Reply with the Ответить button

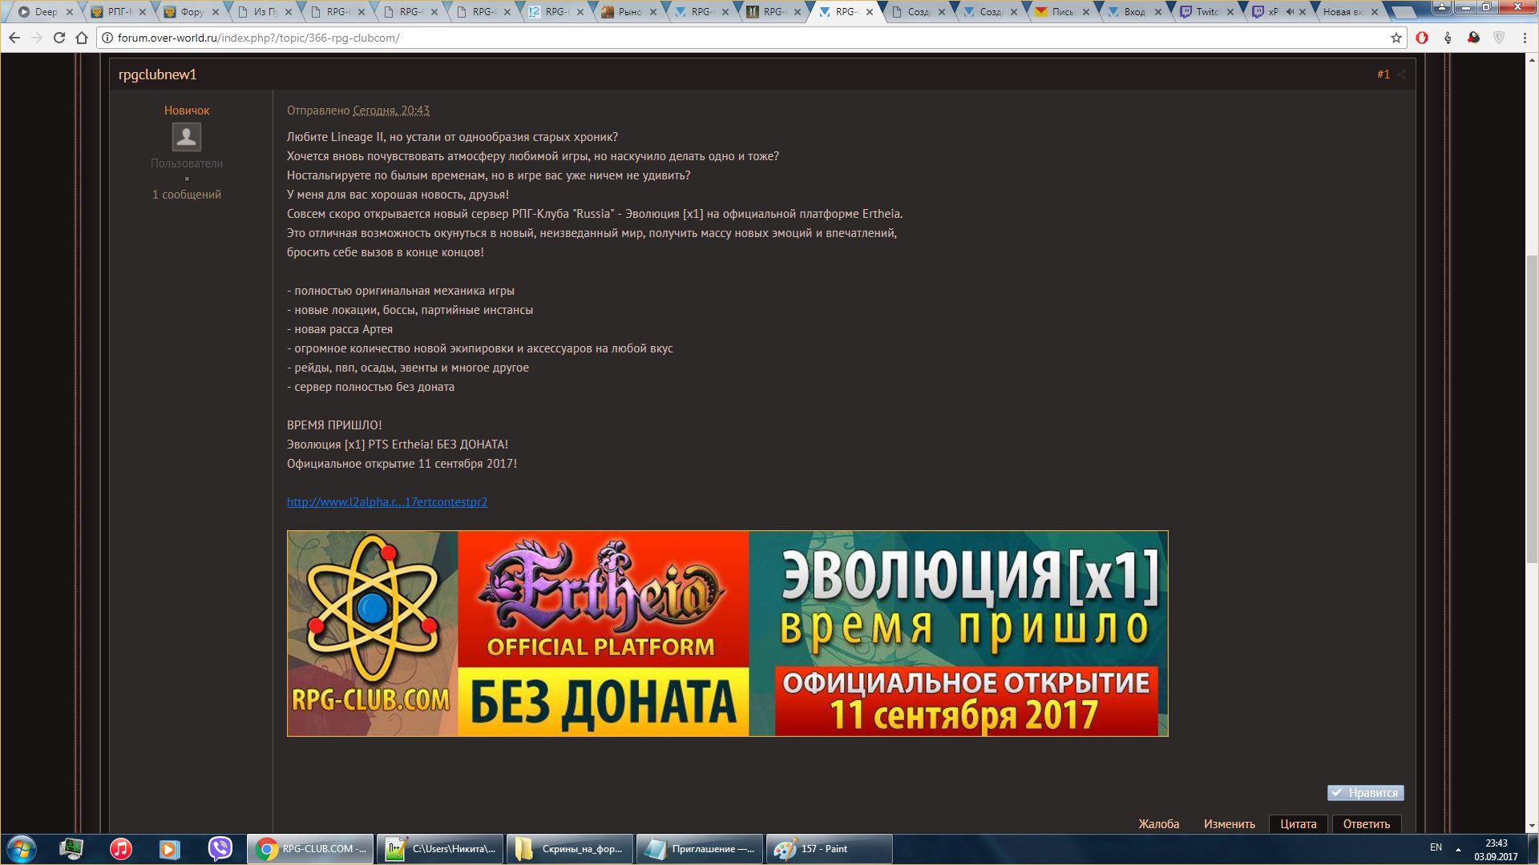[1367, 824]
